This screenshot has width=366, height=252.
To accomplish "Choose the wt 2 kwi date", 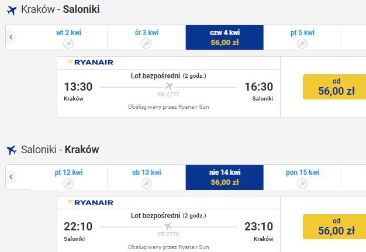I will (68, 37).
